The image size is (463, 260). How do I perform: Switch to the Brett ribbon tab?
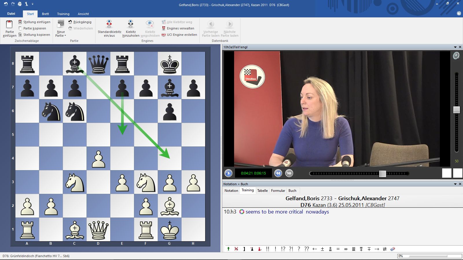(x=45, y=14)
